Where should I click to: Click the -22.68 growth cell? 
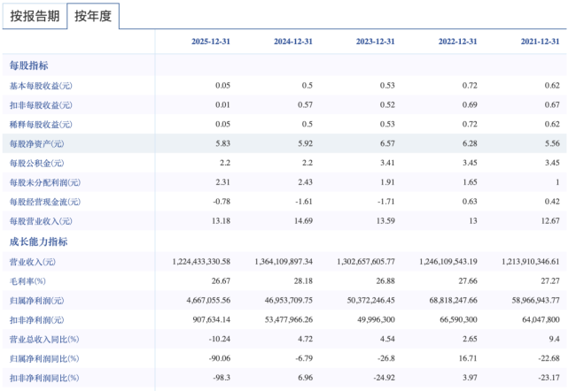(549, 358)
